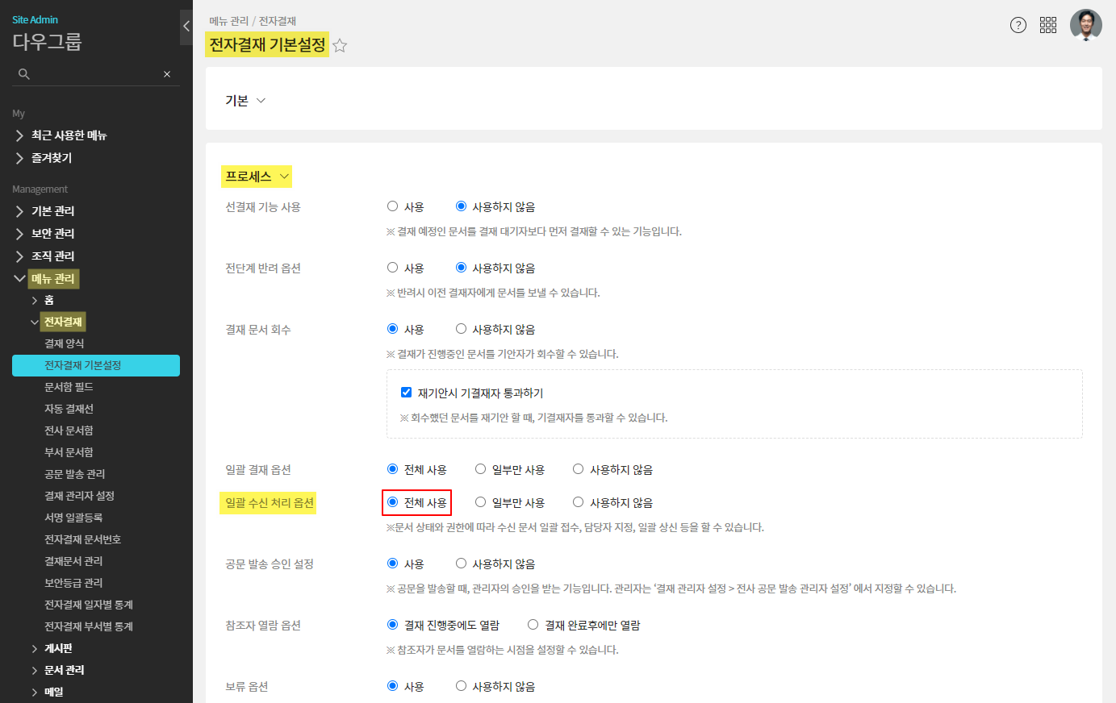The image size is (1116, 703).
Task: Open the apps grid launcher icon
Action: click(1048, 25)
